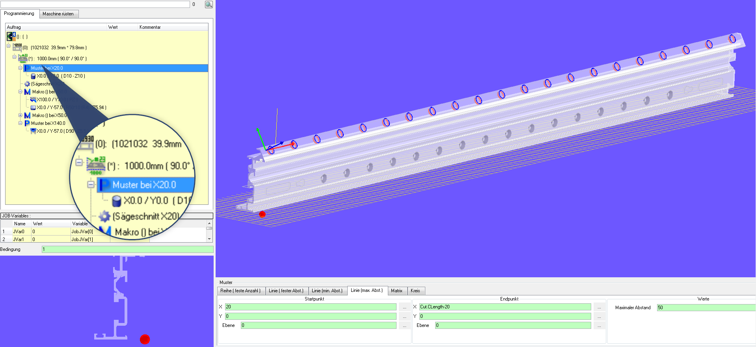Viewport: 756px width, 347px height.
Task: Click the ellipsis button beside Startpunkt X
Action: (x=404, y=307)
